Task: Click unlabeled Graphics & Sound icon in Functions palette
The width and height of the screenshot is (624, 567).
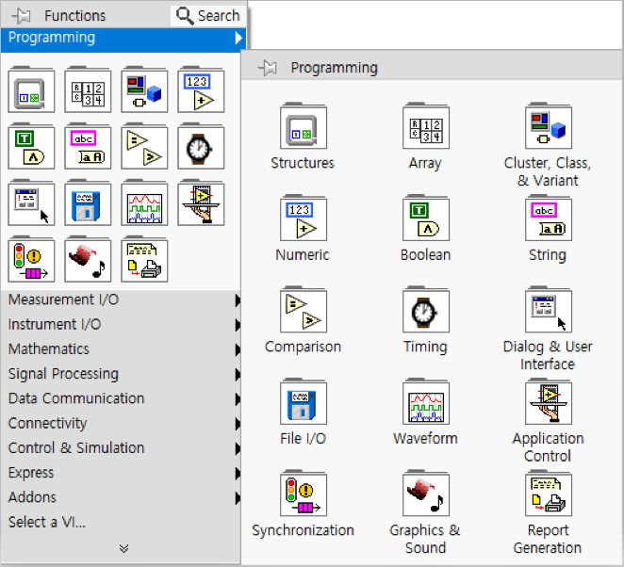Action: point(88,259)
